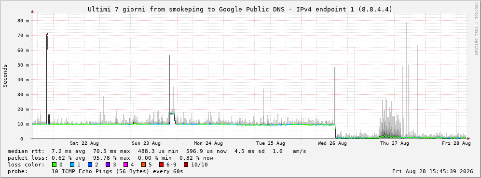Click the dark red 10/10 loss swatch
The width and height of the screenshot is (481, 178).
click(x=186, y=165)
